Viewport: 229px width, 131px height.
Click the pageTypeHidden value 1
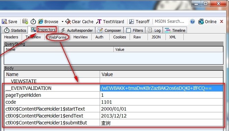[x=161, y=95]
